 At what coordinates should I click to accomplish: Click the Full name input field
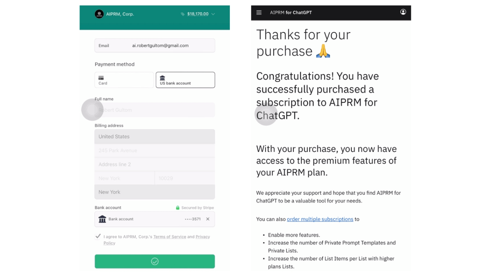tap(155, 110)
